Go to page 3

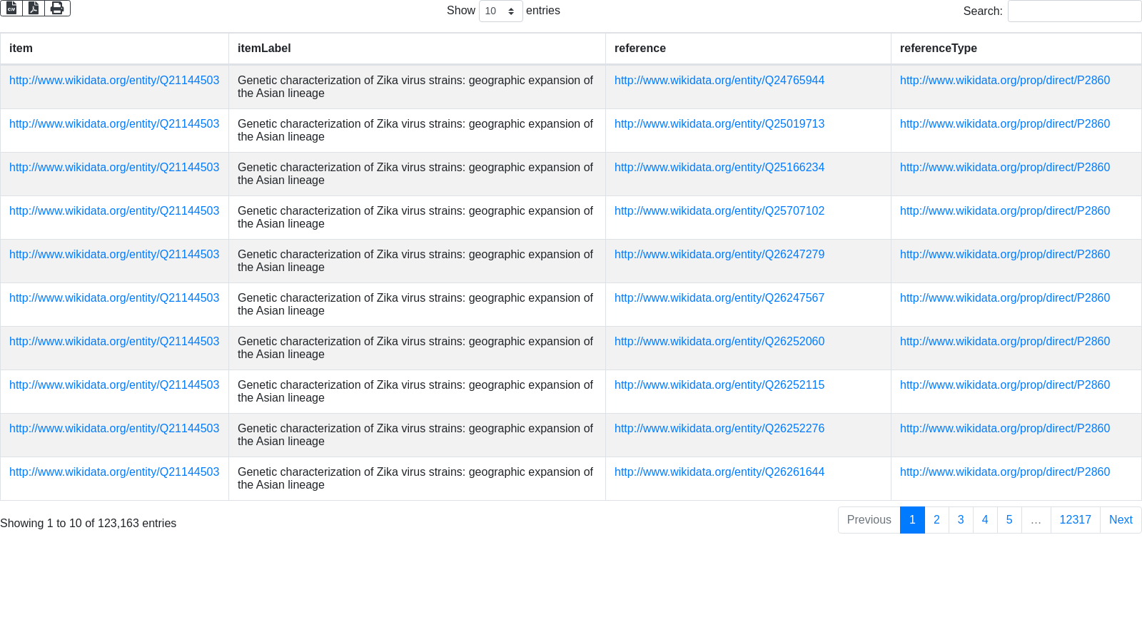pos(961,520)
